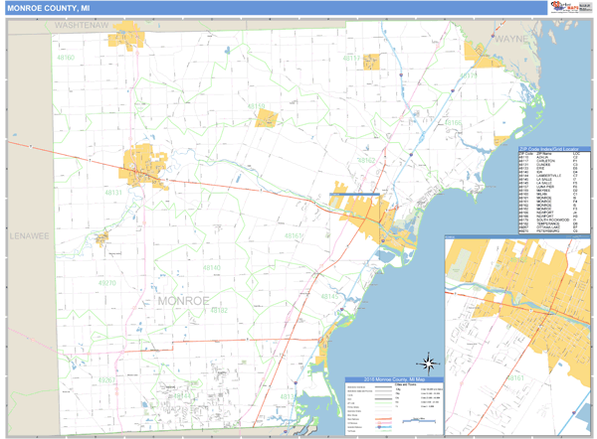This screenshot has height=439, width=597.
Task: Click the map legend box at bottom
Action: pos(393,407)
